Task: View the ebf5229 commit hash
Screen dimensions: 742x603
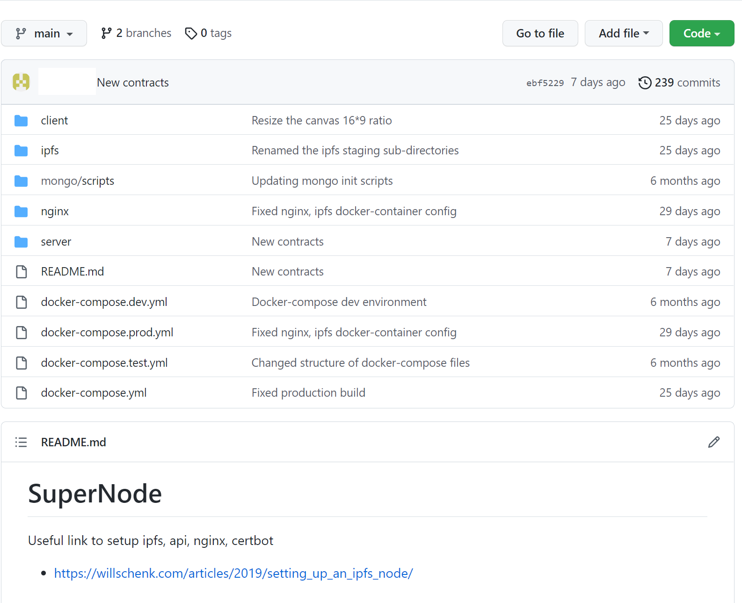Action: pos(545,83)
